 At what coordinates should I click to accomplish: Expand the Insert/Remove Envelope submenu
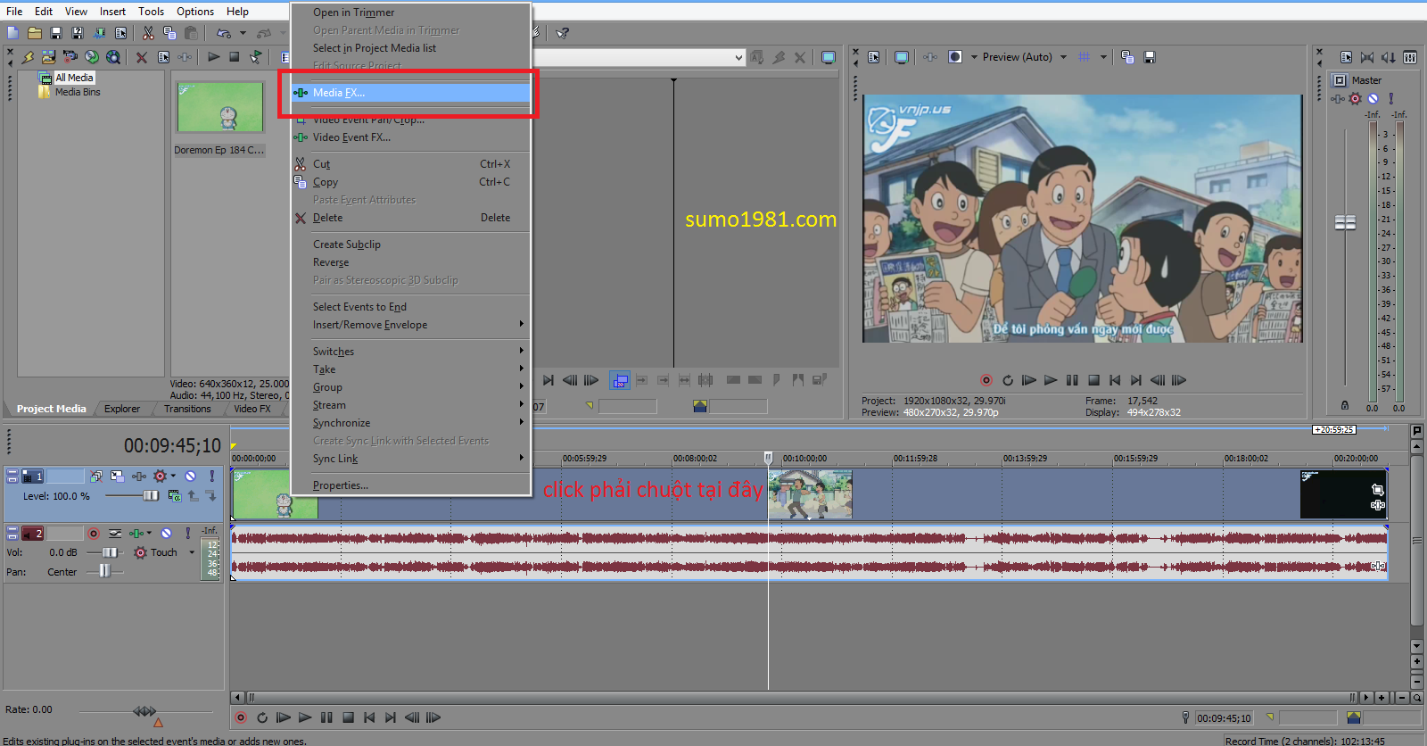[x=411, y=325]
